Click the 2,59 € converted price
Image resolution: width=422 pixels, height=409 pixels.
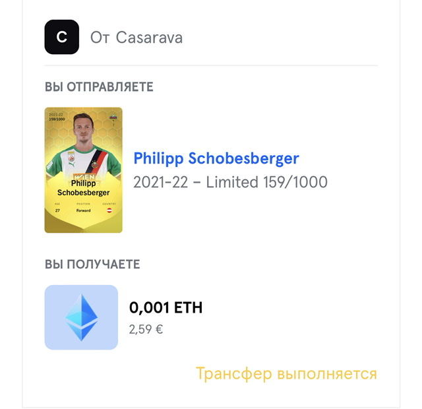146,329
